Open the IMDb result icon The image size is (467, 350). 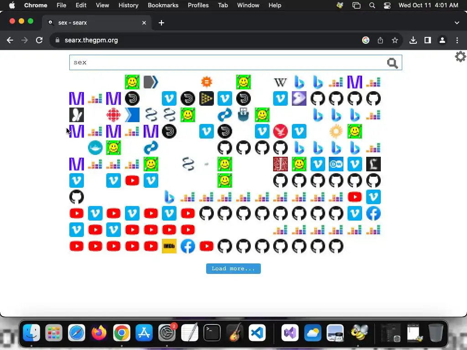(x=169, y=246)
